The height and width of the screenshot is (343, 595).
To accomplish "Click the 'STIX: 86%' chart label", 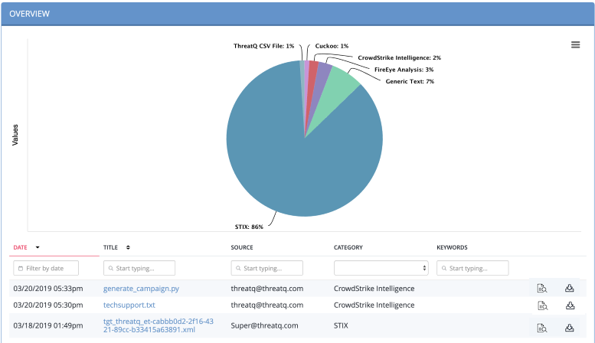I will pyautogui.click(x=249, y=227).
